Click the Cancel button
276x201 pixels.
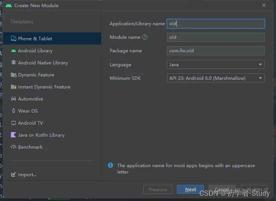tap(222, 189)
